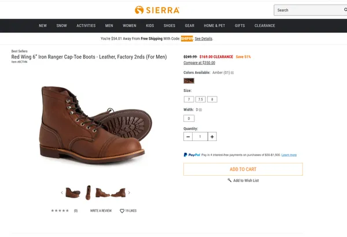347x237 pixels.
Task: Select size 7
Action: click(x=189, y=99)
